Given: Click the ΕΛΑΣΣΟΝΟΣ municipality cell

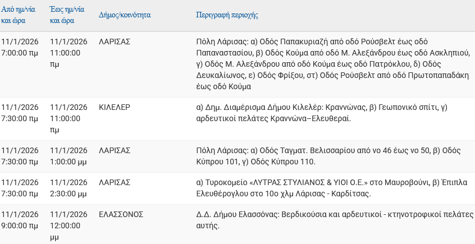Looking at the screenshot, I should coord(121,215).
